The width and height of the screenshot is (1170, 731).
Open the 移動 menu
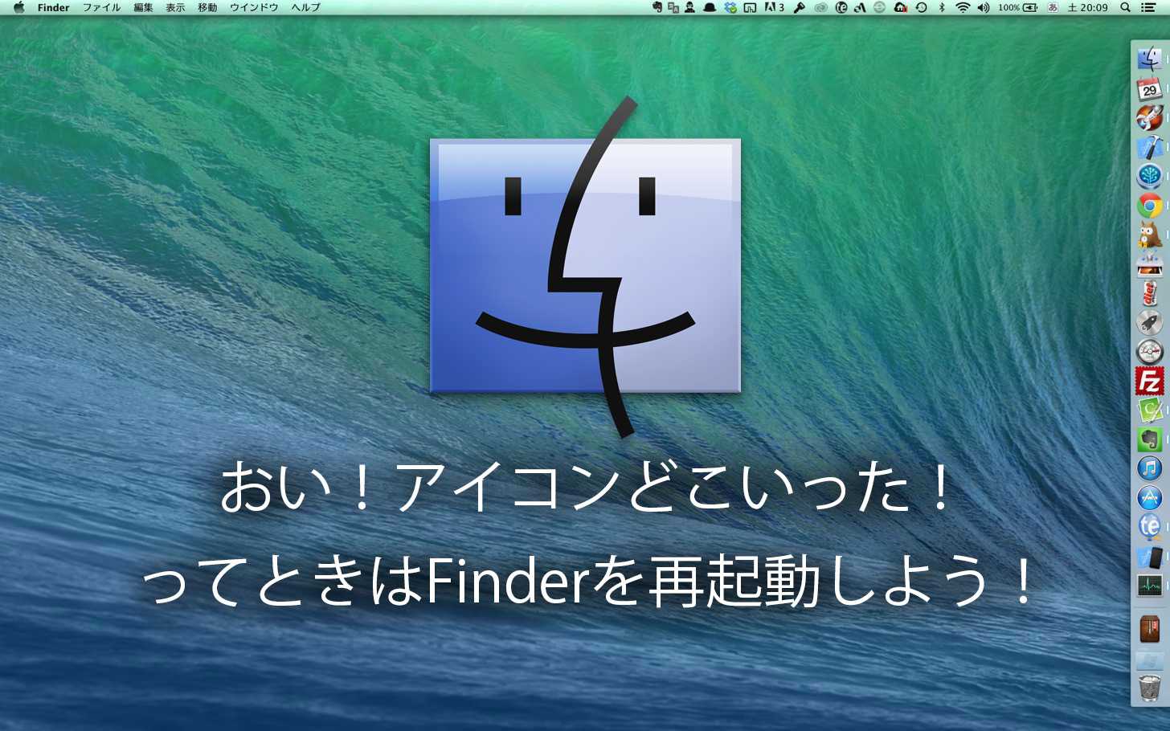tap(207, 7)
